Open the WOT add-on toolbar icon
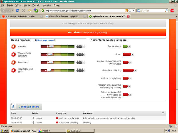Screen dimensions: 178x133 [x=36, y=11]
